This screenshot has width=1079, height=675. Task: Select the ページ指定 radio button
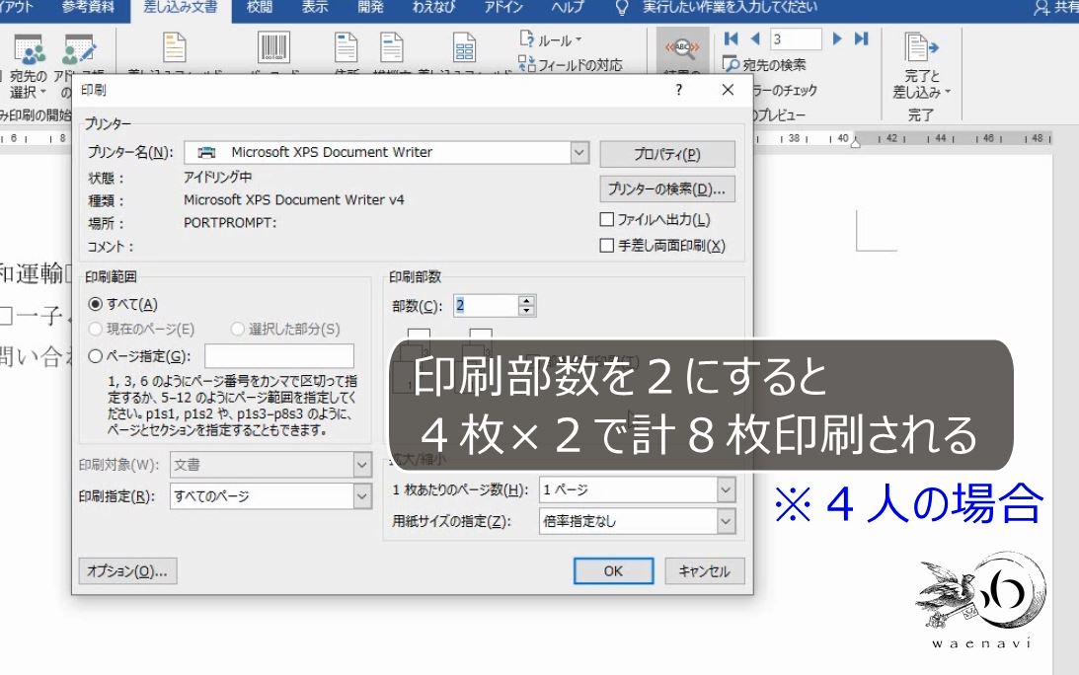click(x=96, y=355)
